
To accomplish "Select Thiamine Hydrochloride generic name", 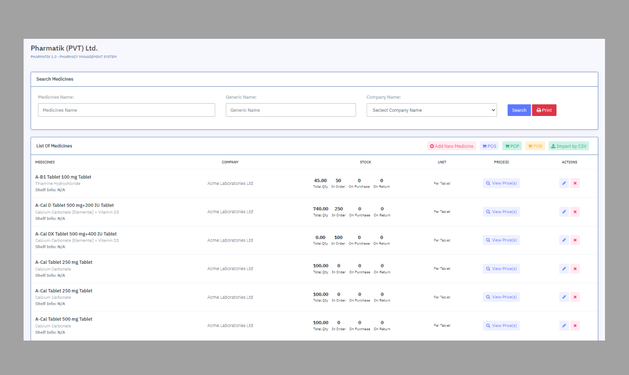I will click(x=58, y=184).
